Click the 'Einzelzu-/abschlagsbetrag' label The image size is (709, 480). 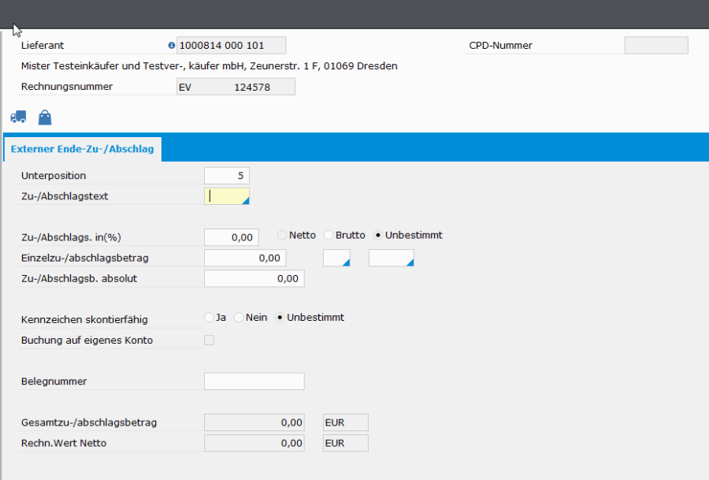85,258
